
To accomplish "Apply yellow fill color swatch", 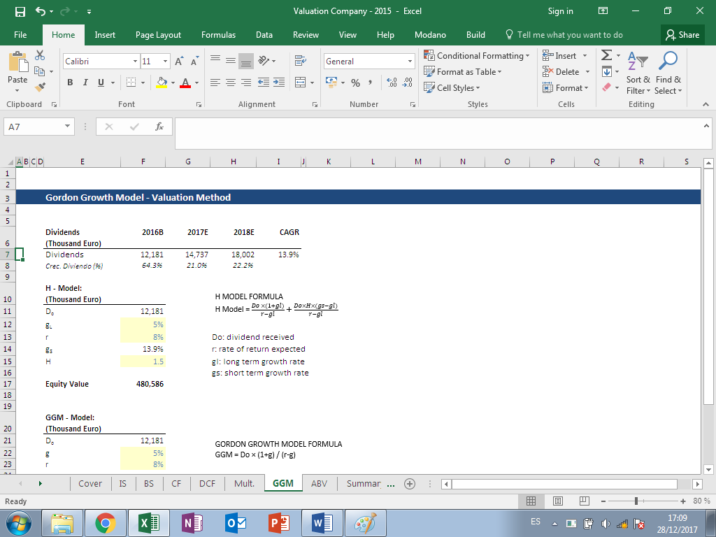I will [x=162, y=83].
